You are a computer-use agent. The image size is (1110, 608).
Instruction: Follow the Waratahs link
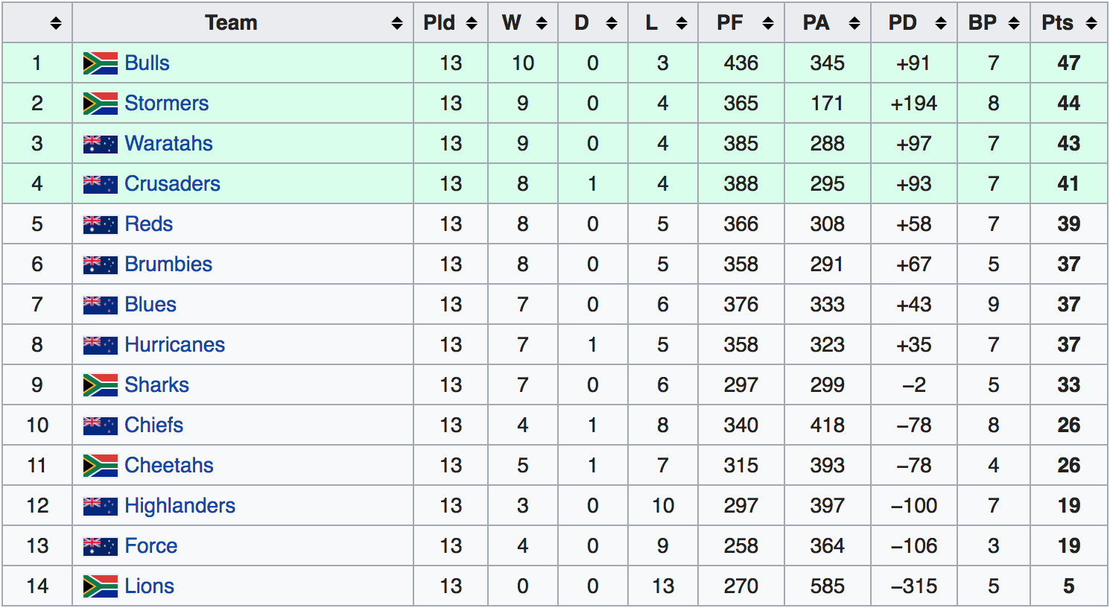click(x=168, y=144)
